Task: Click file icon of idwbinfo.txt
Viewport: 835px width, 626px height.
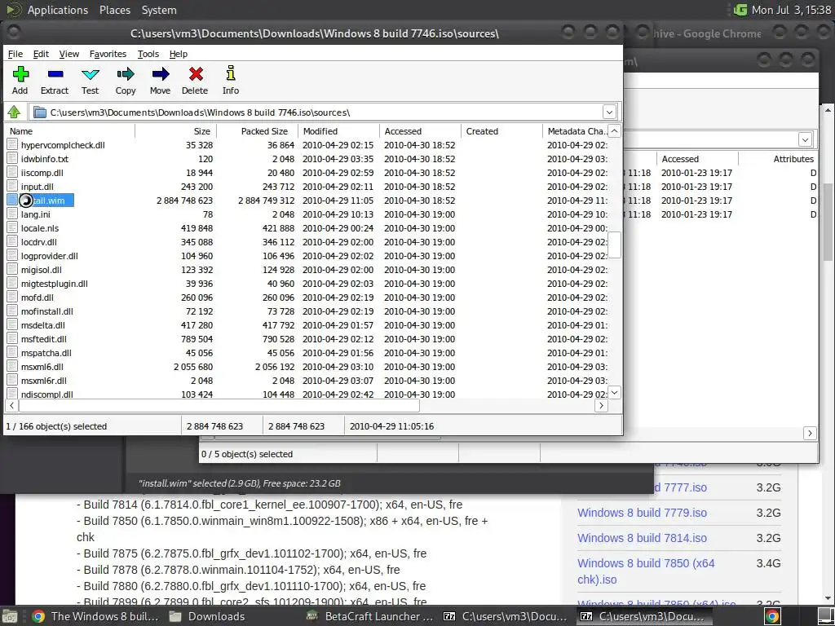Action: (x=12, y=159)
